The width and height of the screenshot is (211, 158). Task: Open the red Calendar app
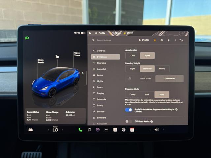point(132,130)
